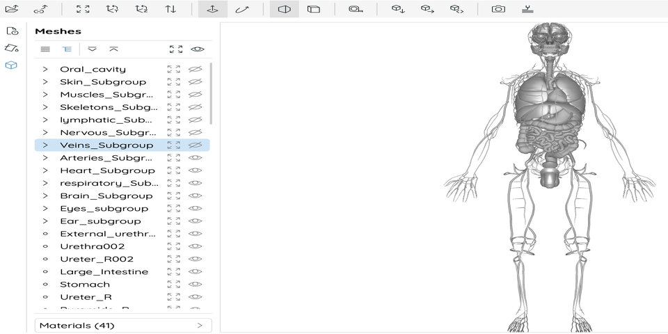Open the Meshes cube sidebar icon
This screenshot has width=668, height=334.
coord(11,65)
